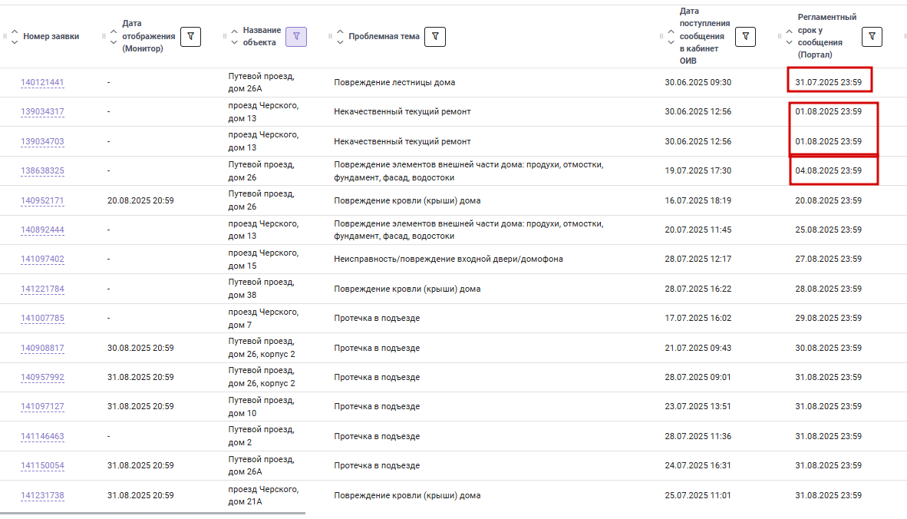Sort by Регламентный срок arrows
This screenshot has height=519, width=907.
(789, 36)
